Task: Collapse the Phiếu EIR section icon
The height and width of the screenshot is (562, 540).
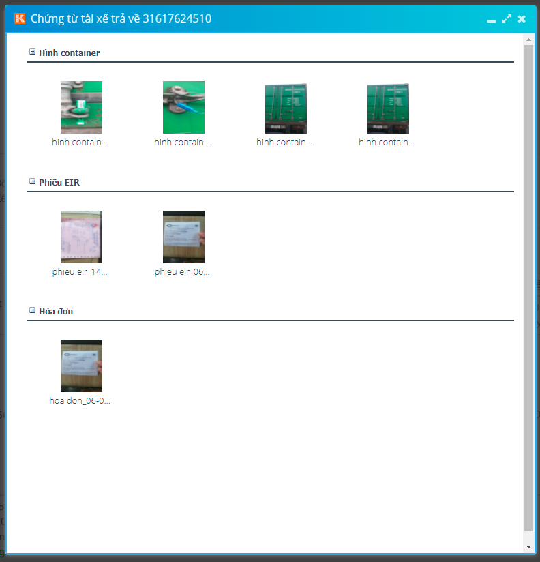Action: point(32,181)
